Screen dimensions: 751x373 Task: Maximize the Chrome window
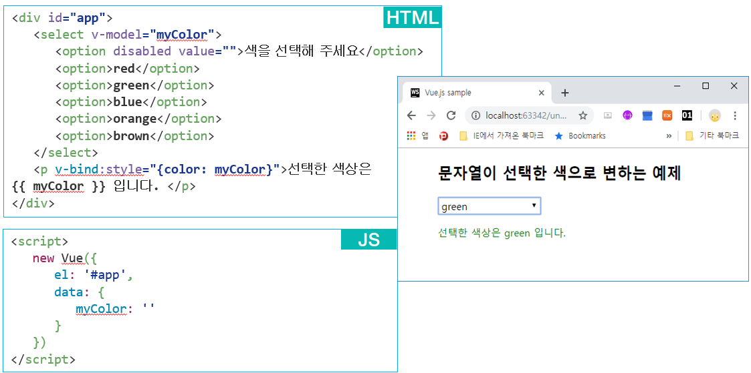click(x=706, y=86)
